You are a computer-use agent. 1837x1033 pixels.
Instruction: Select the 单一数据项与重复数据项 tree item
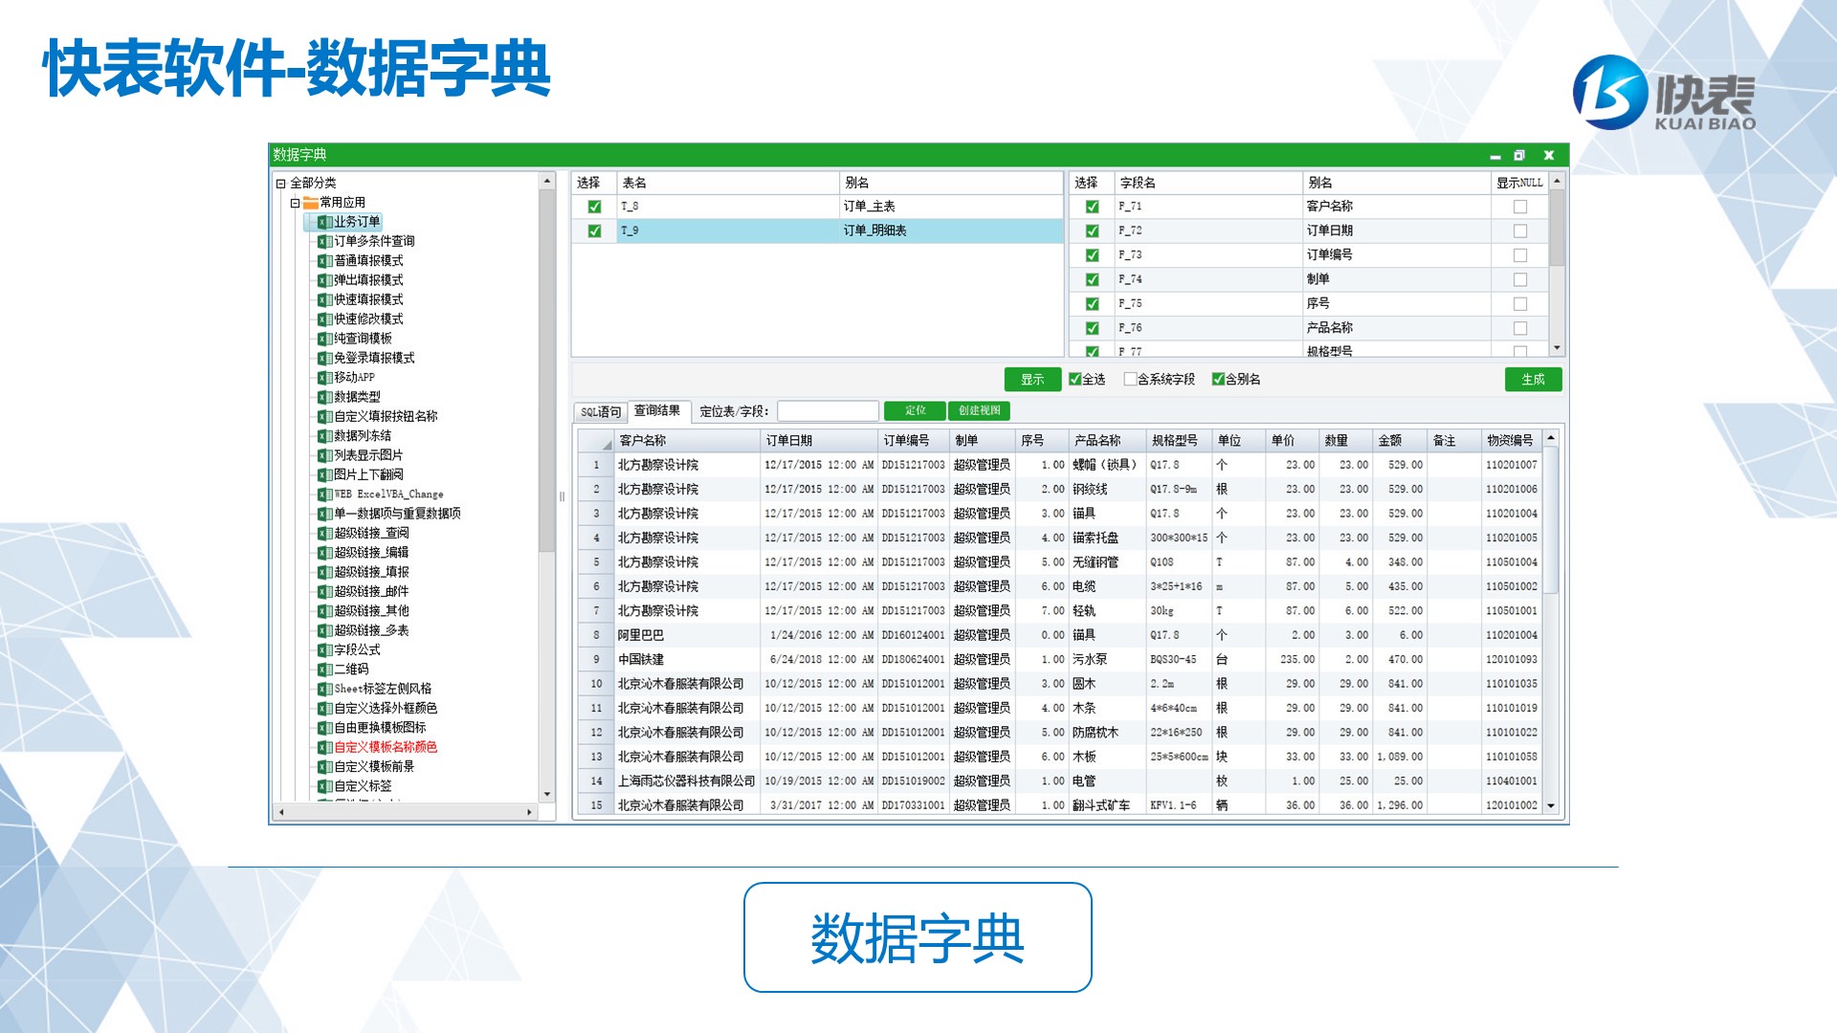coord(397,514)
